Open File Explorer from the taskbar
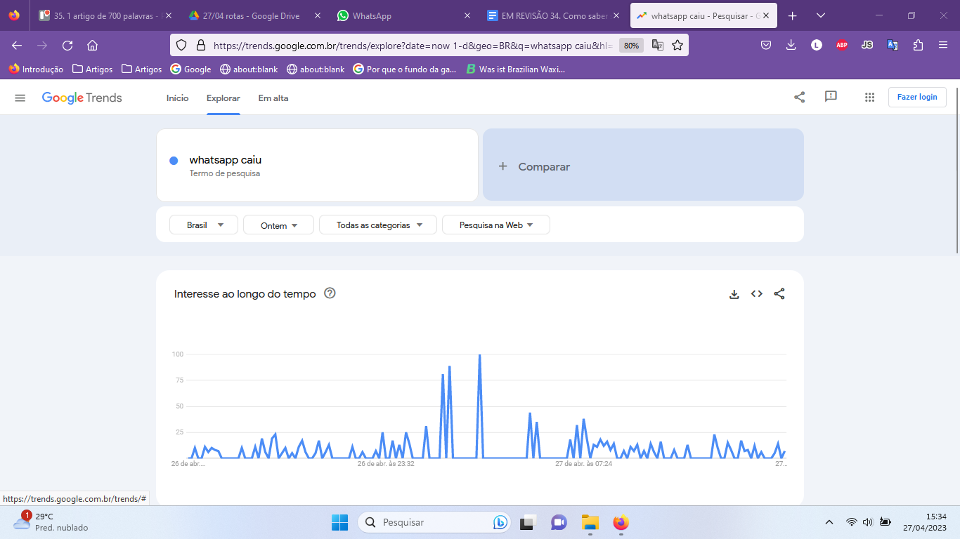 (590, 523)
